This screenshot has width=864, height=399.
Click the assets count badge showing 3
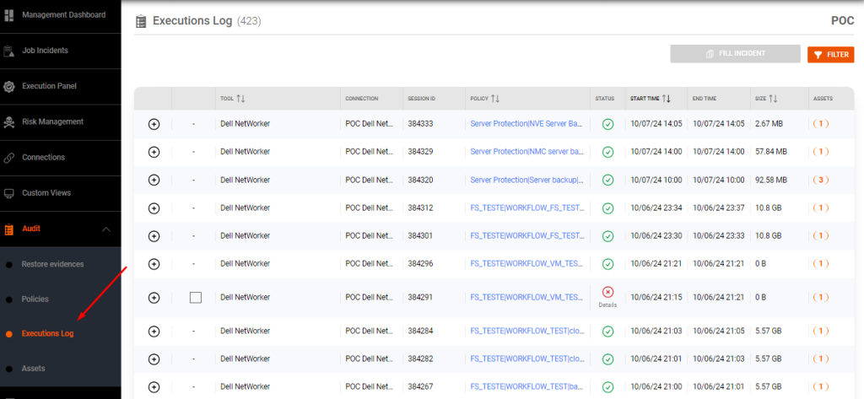coord(820,180)
